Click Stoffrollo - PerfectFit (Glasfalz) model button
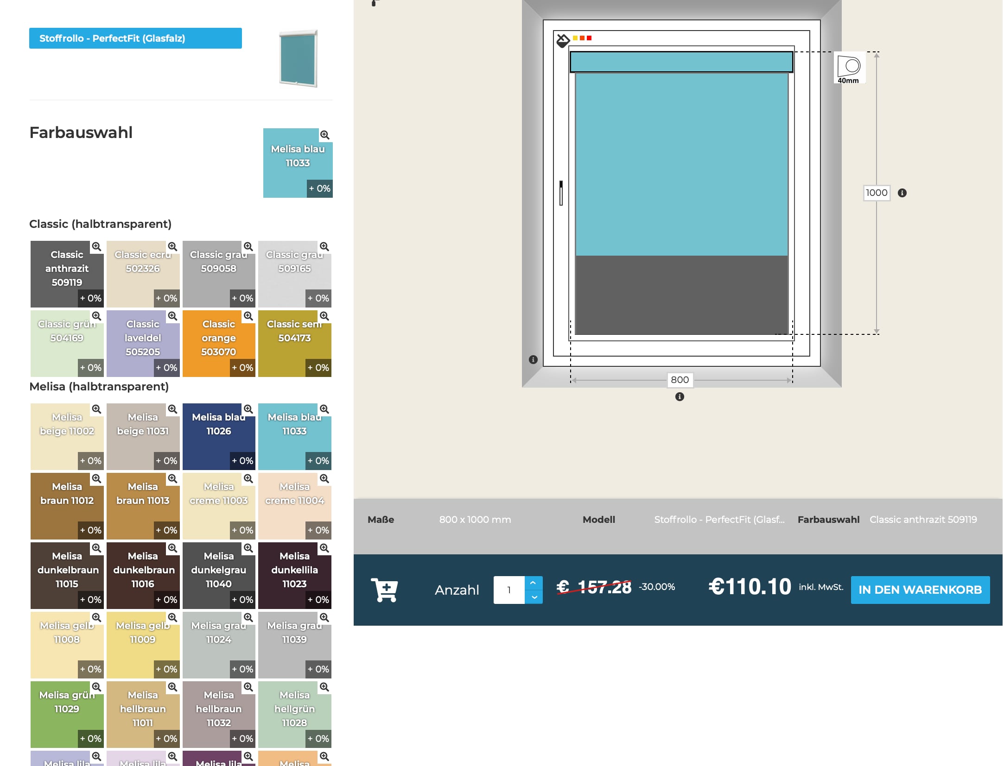 tap(135, 38)
